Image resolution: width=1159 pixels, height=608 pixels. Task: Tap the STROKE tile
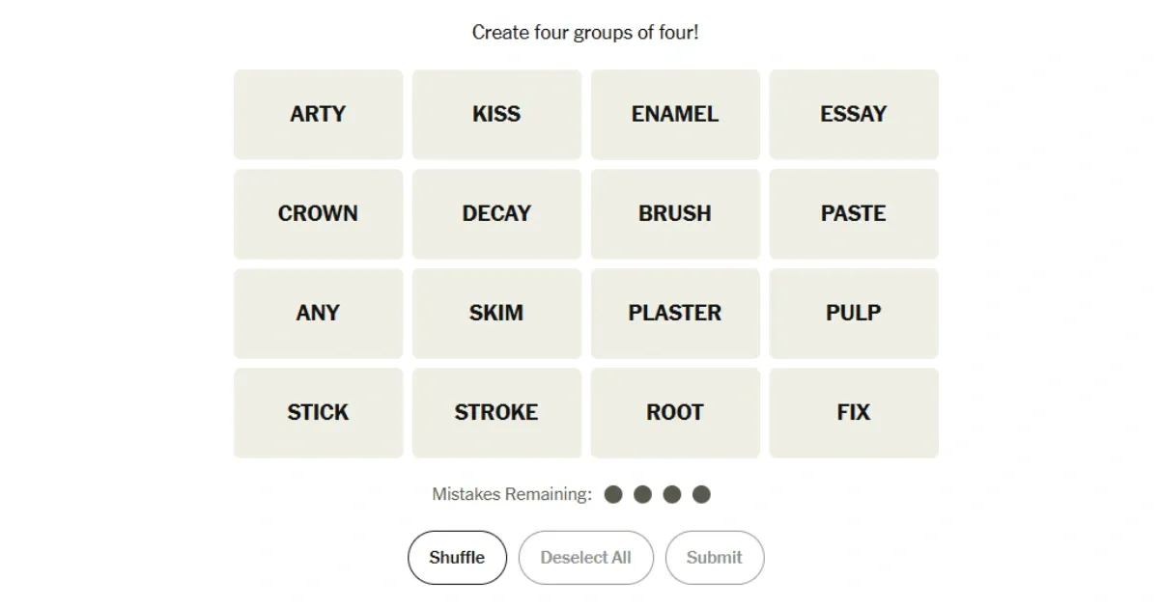496,412
